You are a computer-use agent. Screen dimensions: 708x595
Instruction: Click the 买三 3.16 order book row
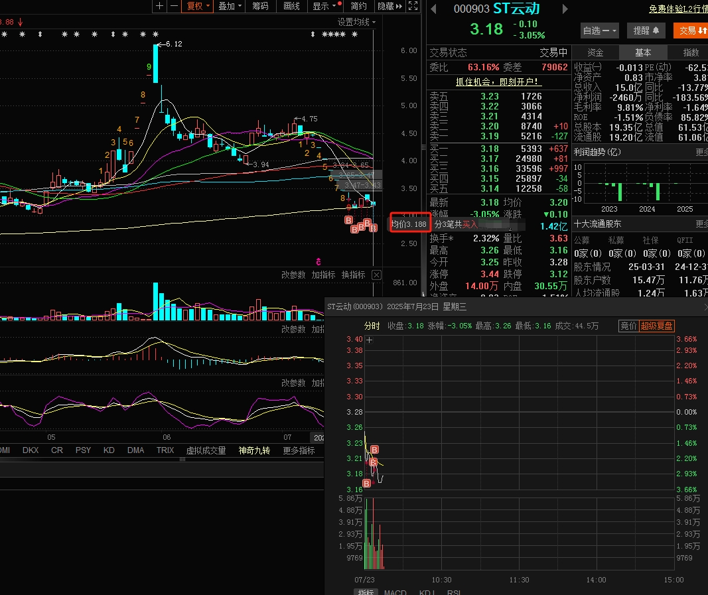498,168
